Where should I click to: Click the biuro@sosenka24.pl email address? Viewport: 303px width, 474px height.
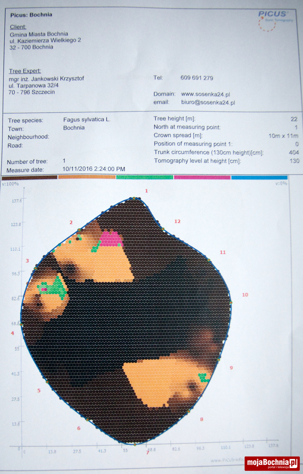pos(208,102)
